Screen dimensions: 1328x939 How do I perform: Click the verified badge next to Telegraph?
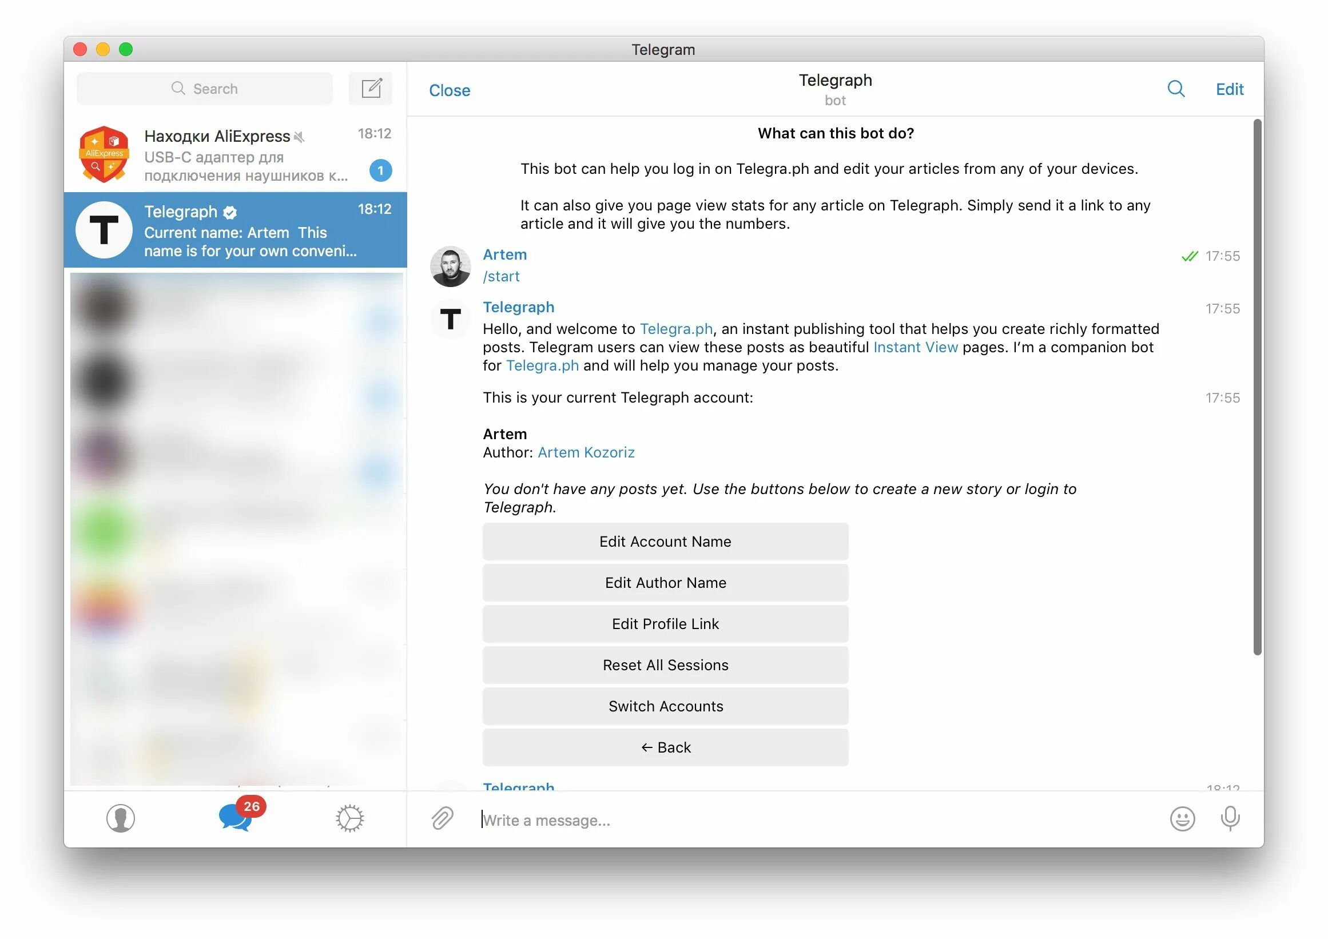tap(230, 213)
